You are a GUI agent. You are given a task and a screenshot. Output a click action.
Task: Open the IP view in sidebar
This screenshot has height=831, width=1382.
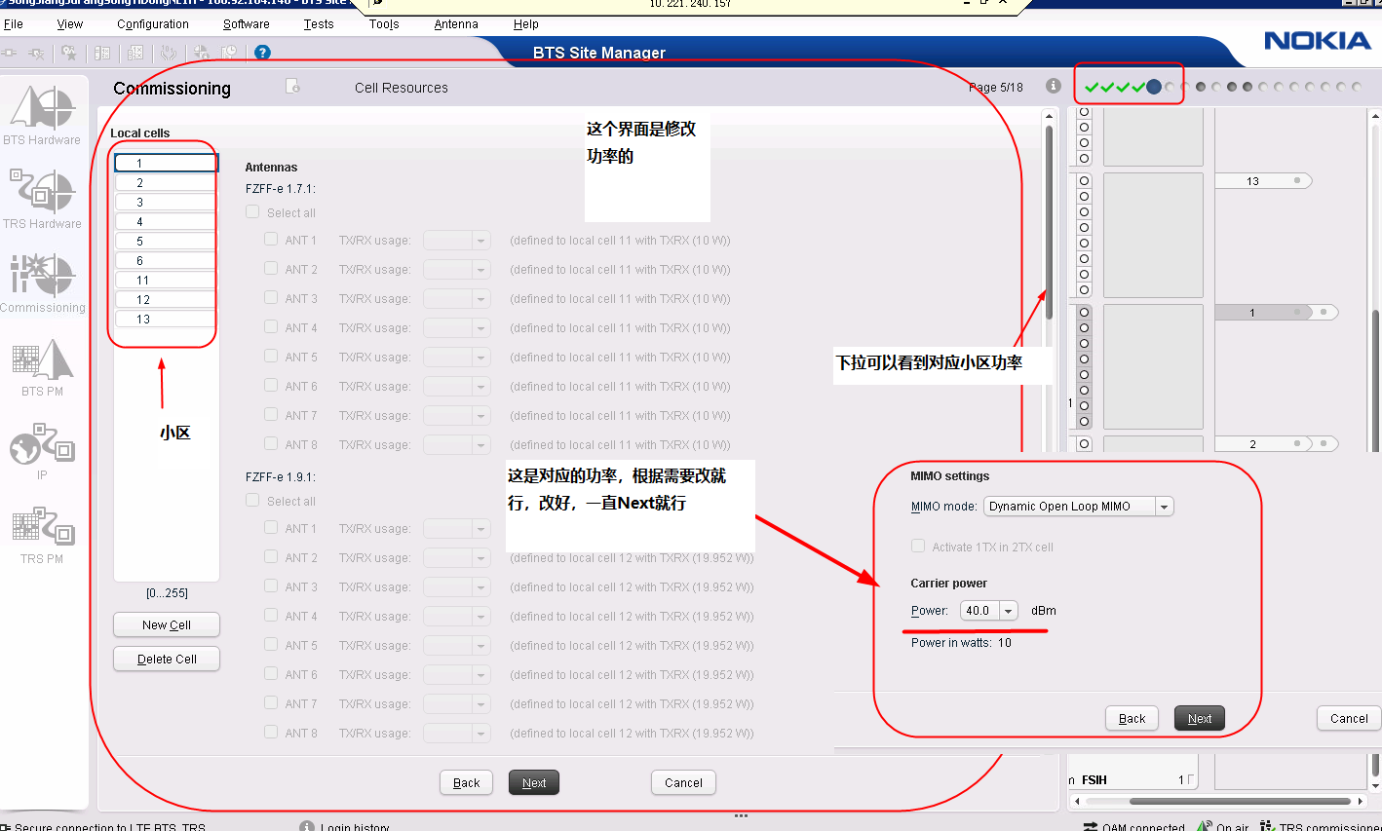(42, 451)
